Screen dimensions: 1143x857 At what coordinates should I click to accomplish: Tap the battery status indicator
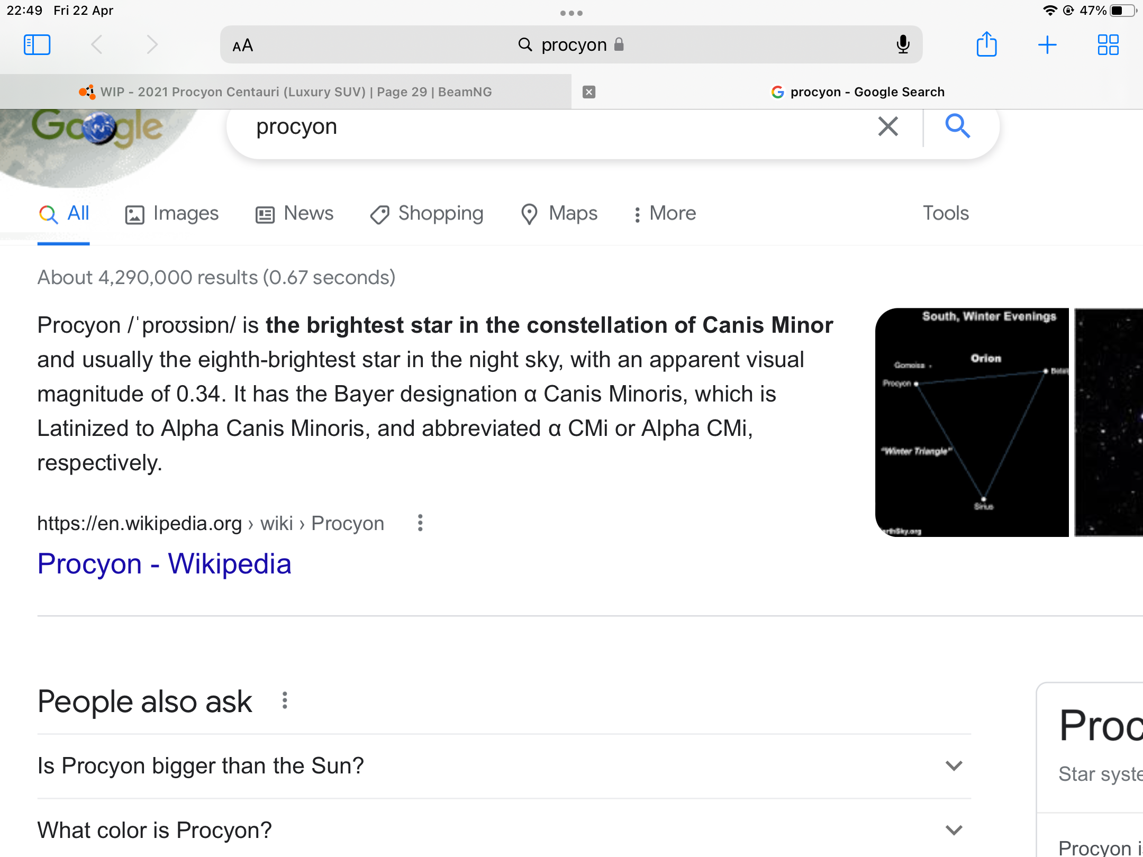[1123, 11]
